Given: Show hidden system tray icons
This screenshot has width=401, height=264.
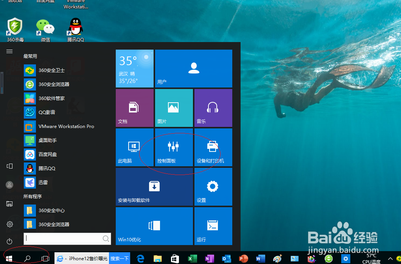Looking at the screenshot, I should coord(390,259).
